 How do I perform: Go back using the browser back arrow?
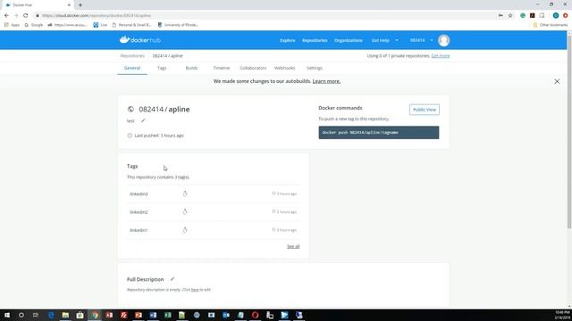pos(6,16)
